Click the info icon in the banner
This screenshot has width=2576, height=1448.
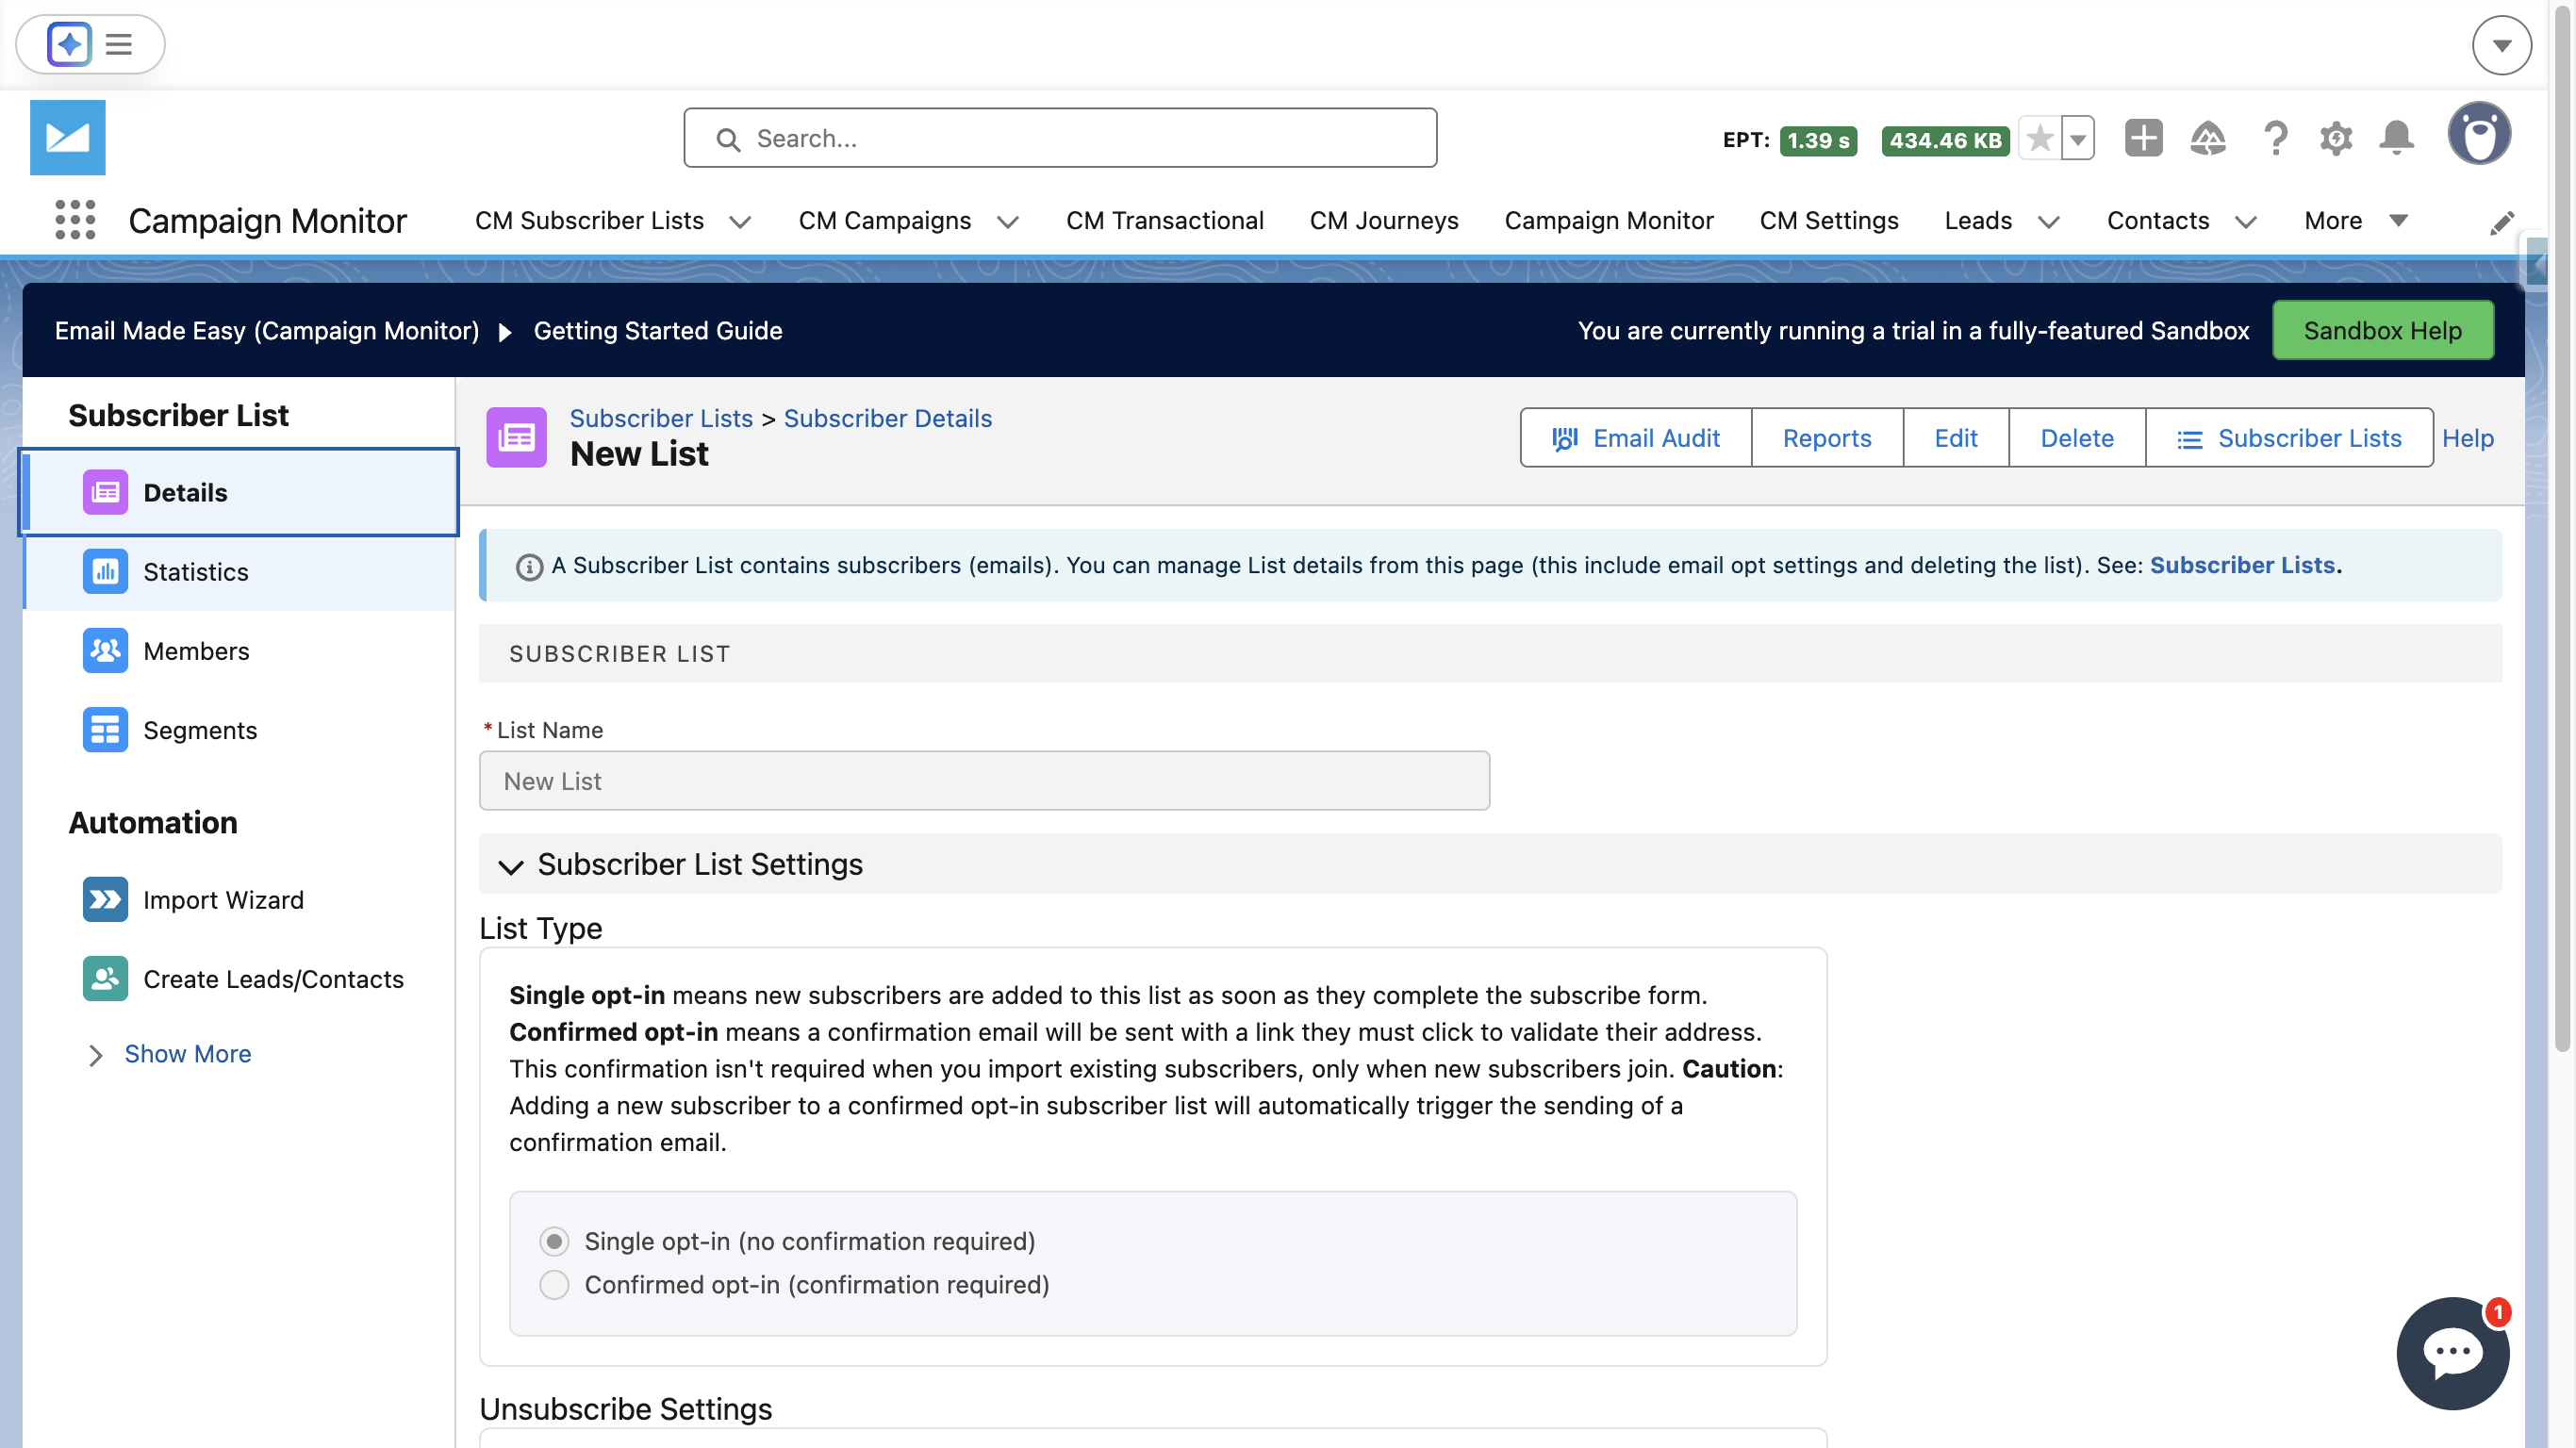click(529, 567)
